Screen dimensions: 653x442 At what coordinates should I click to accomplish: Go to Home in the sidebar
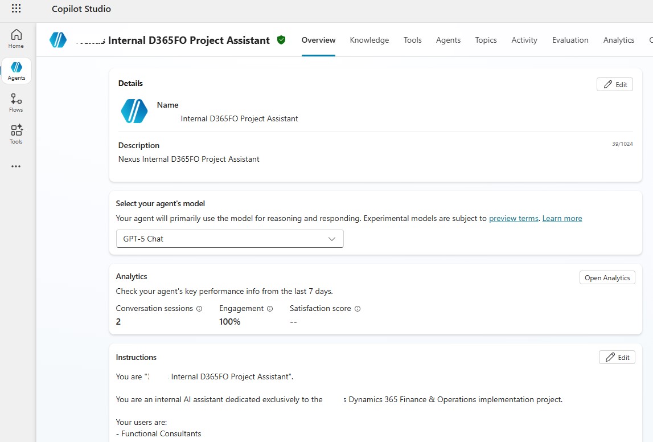pos(16,39)
